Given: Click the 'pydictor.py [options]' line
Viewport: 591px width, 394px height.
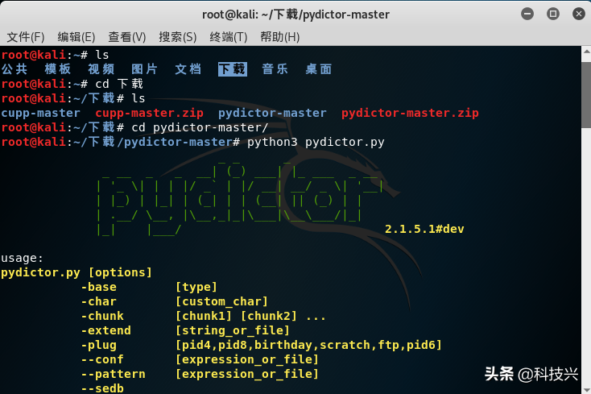Looking at the screenshot, I should click(76, 272).
